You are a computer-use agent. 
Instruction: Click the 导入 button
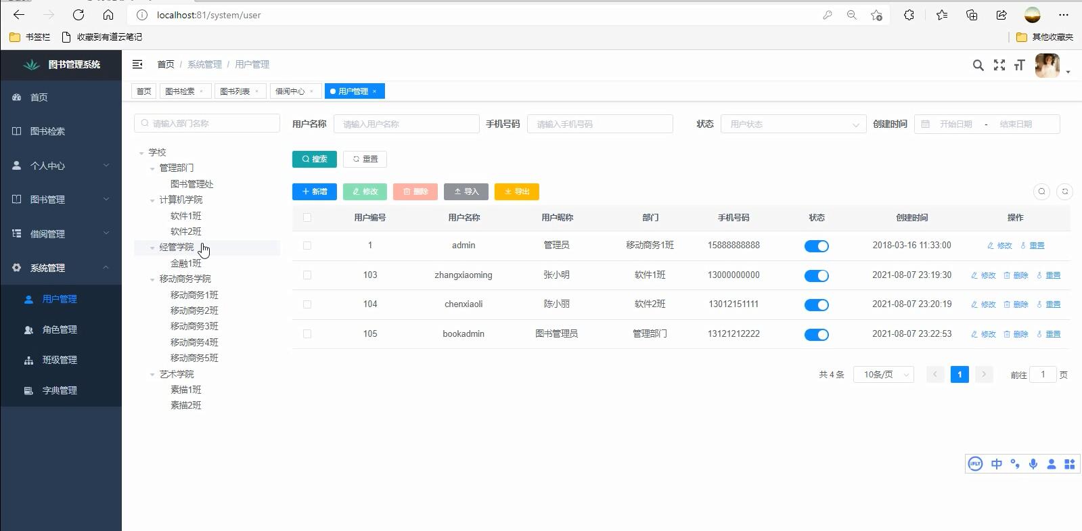click(466, 191)
